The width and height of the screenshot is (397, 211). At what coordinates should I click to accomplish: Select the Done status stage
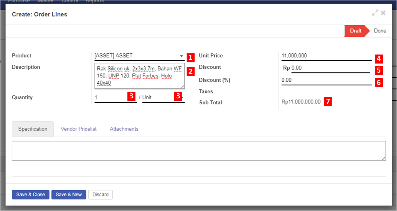(380, 31)
